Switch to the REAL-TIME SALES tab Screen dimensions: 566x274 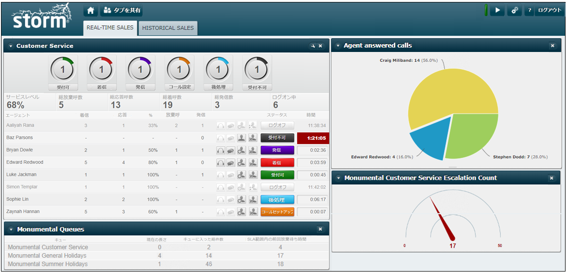(x=110, y=28)
